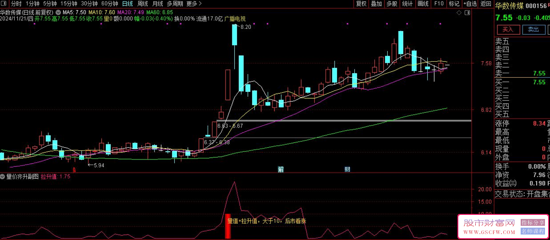Click the 财 event marker on chart
Viewport: 550px width, 240px height.
coord(348,170)
